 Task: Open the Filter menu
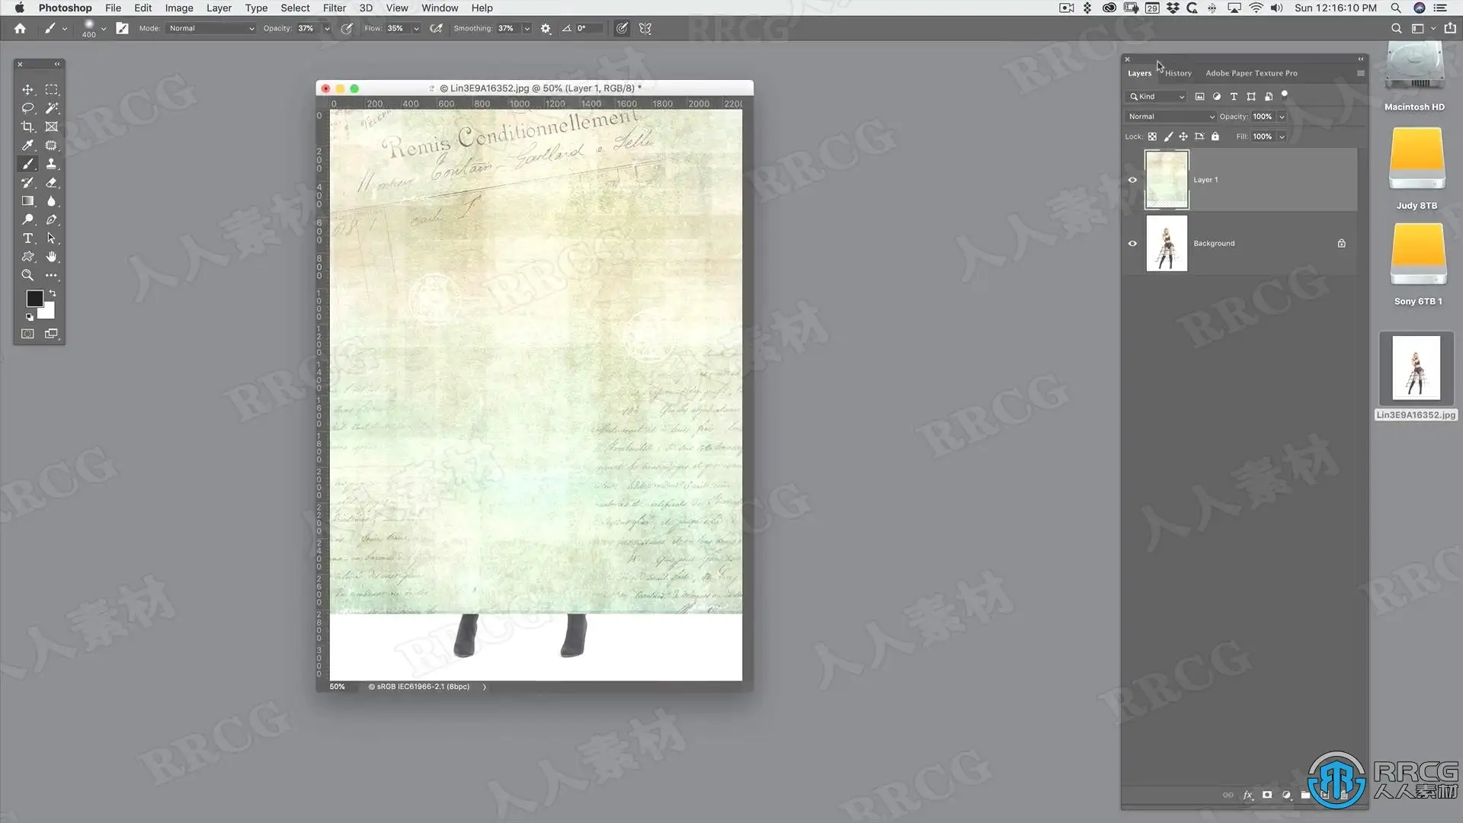(x=334, y=8)
